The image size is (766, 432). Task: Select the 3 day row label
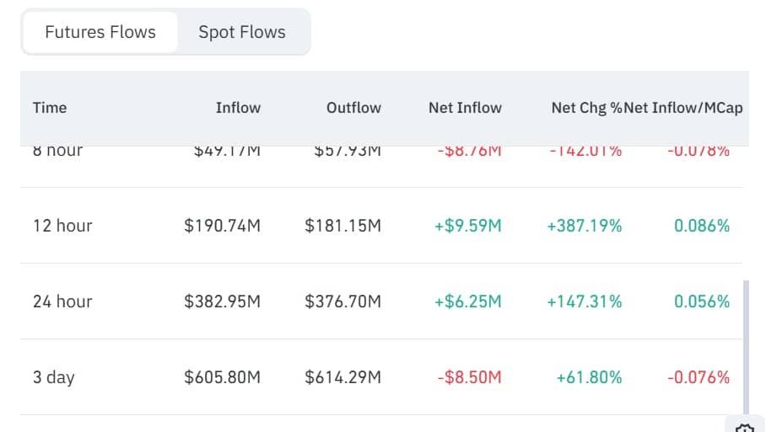pos(54,377)
